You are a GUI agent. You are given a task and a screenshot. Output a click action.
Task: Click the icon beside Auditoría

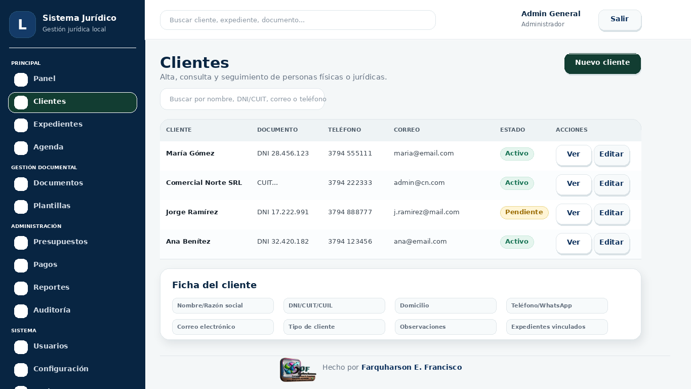pos(21,311)
